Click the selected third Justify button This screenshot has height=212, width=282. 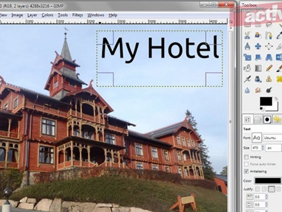tap(271, 189)
